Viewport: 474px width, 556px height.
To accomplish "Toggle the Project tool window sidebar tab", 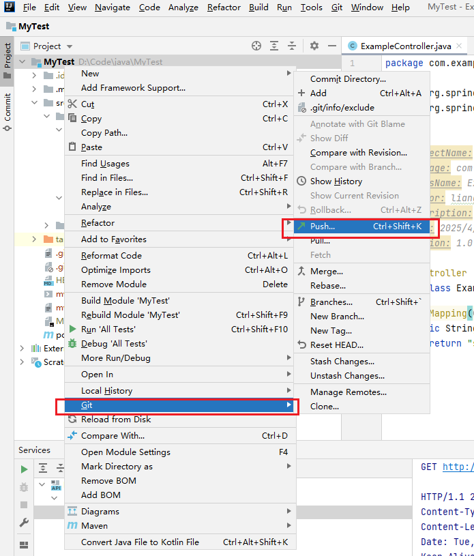I will point(7,61).
